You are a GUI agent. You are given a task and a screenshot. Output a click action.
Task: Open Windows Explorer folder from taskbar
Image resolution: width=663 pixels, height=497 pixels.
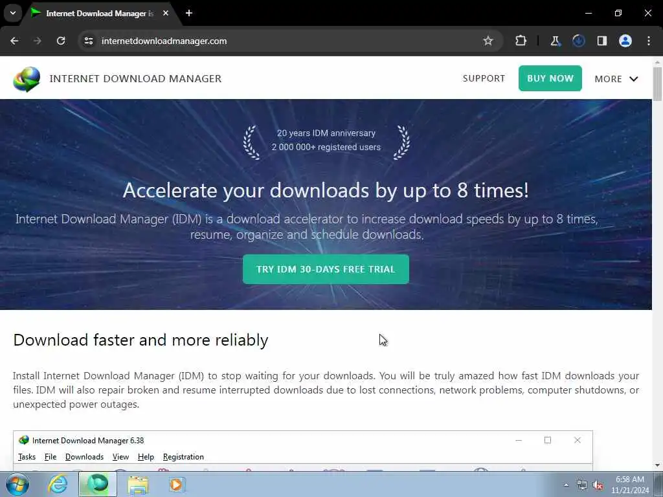[x=138, y=485]
